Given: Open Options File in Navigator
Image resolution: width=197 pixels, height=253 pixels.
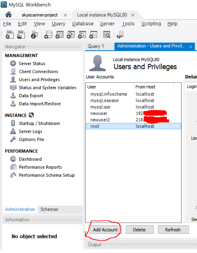Looking at the screenshot, I should tap(31, 139).
